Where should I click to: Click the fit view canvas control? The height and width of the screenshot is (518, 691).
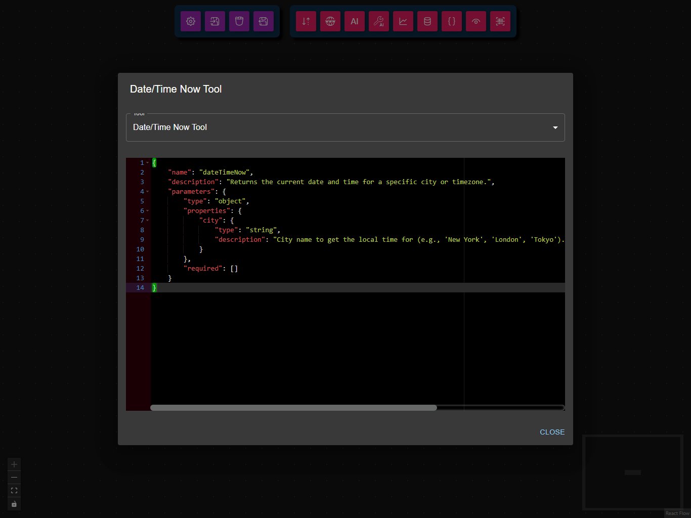click(x=14, y=491)
